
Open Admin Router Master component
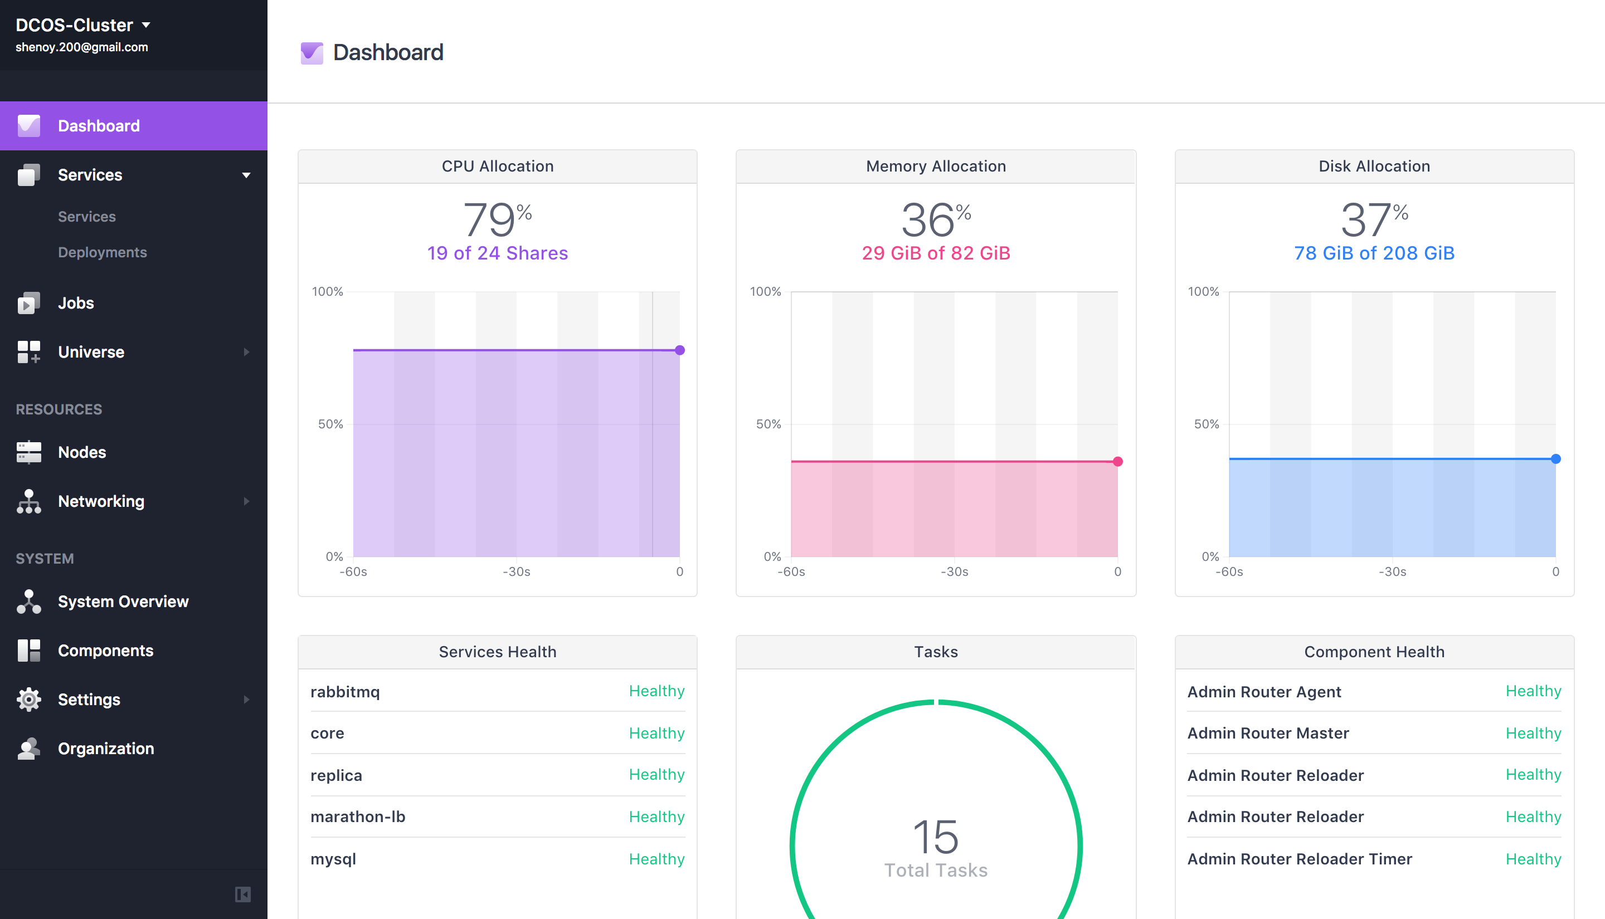point(1268,734)
